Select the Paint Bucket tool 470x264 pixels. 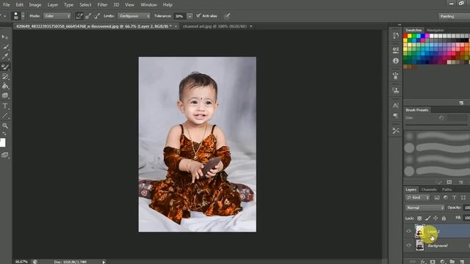pyautogui.click(x=5, y=87)
